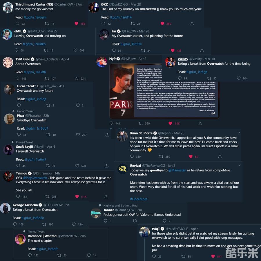Retweet Taimou's GGs tweet

click(48, 196)
